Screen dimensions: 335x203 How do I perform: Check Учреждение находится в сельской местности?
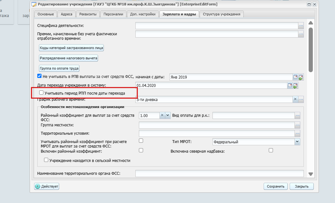[46, 160]
